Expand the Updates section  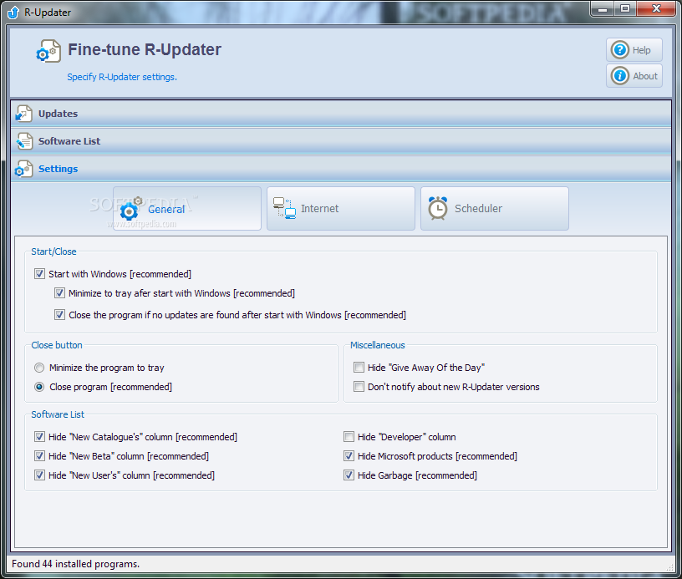click(x=341, y=114)
